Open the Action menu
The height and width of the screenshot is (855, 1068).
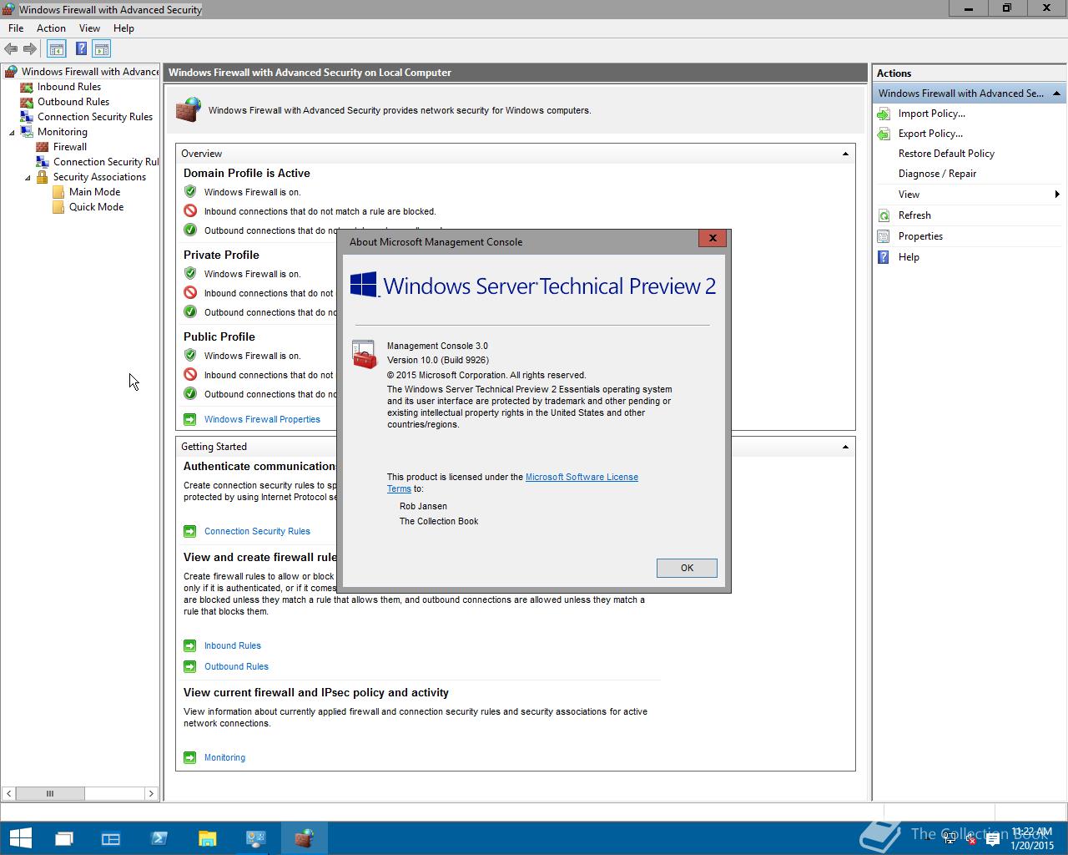[51, 28]
